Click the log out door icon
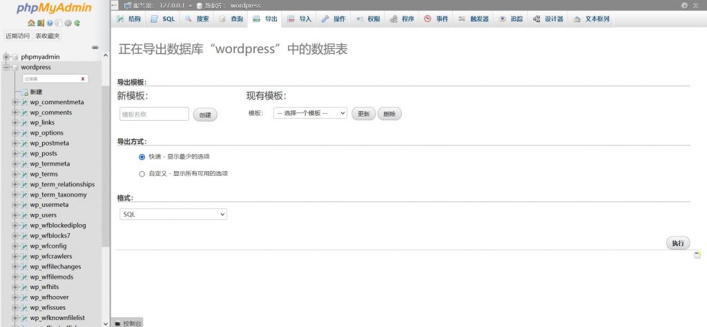707x327 pixels. click(41, 23)
